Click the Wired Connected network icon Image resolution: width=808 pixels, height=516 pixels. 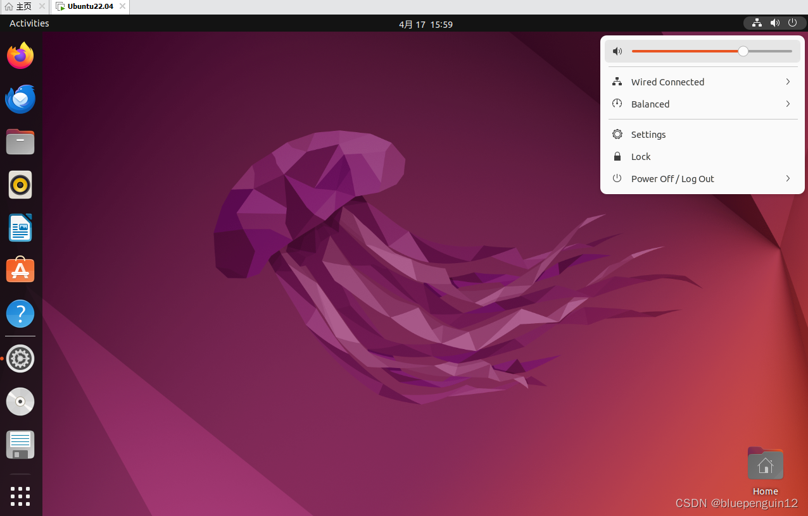point(617,82)
